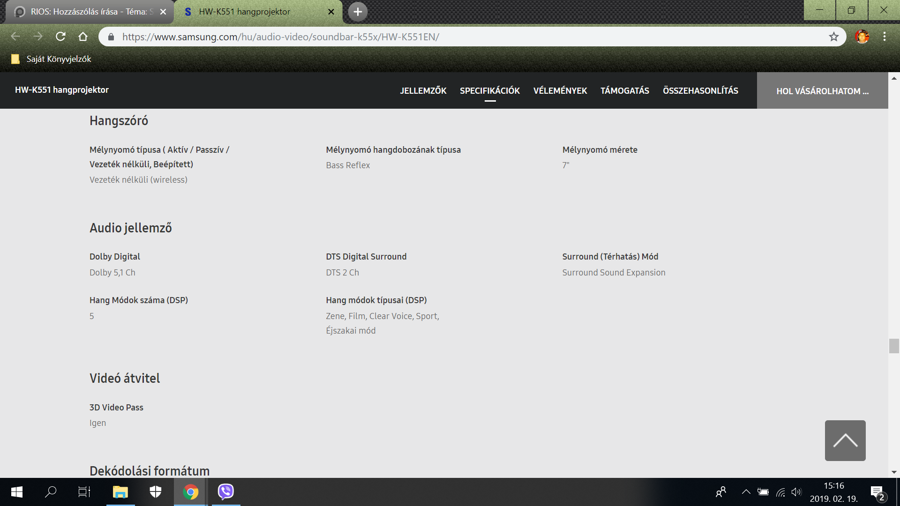The height and width of the screenshot is (506, 900).
Task: Open Task View on the taskbar
Action: (84, 492)
